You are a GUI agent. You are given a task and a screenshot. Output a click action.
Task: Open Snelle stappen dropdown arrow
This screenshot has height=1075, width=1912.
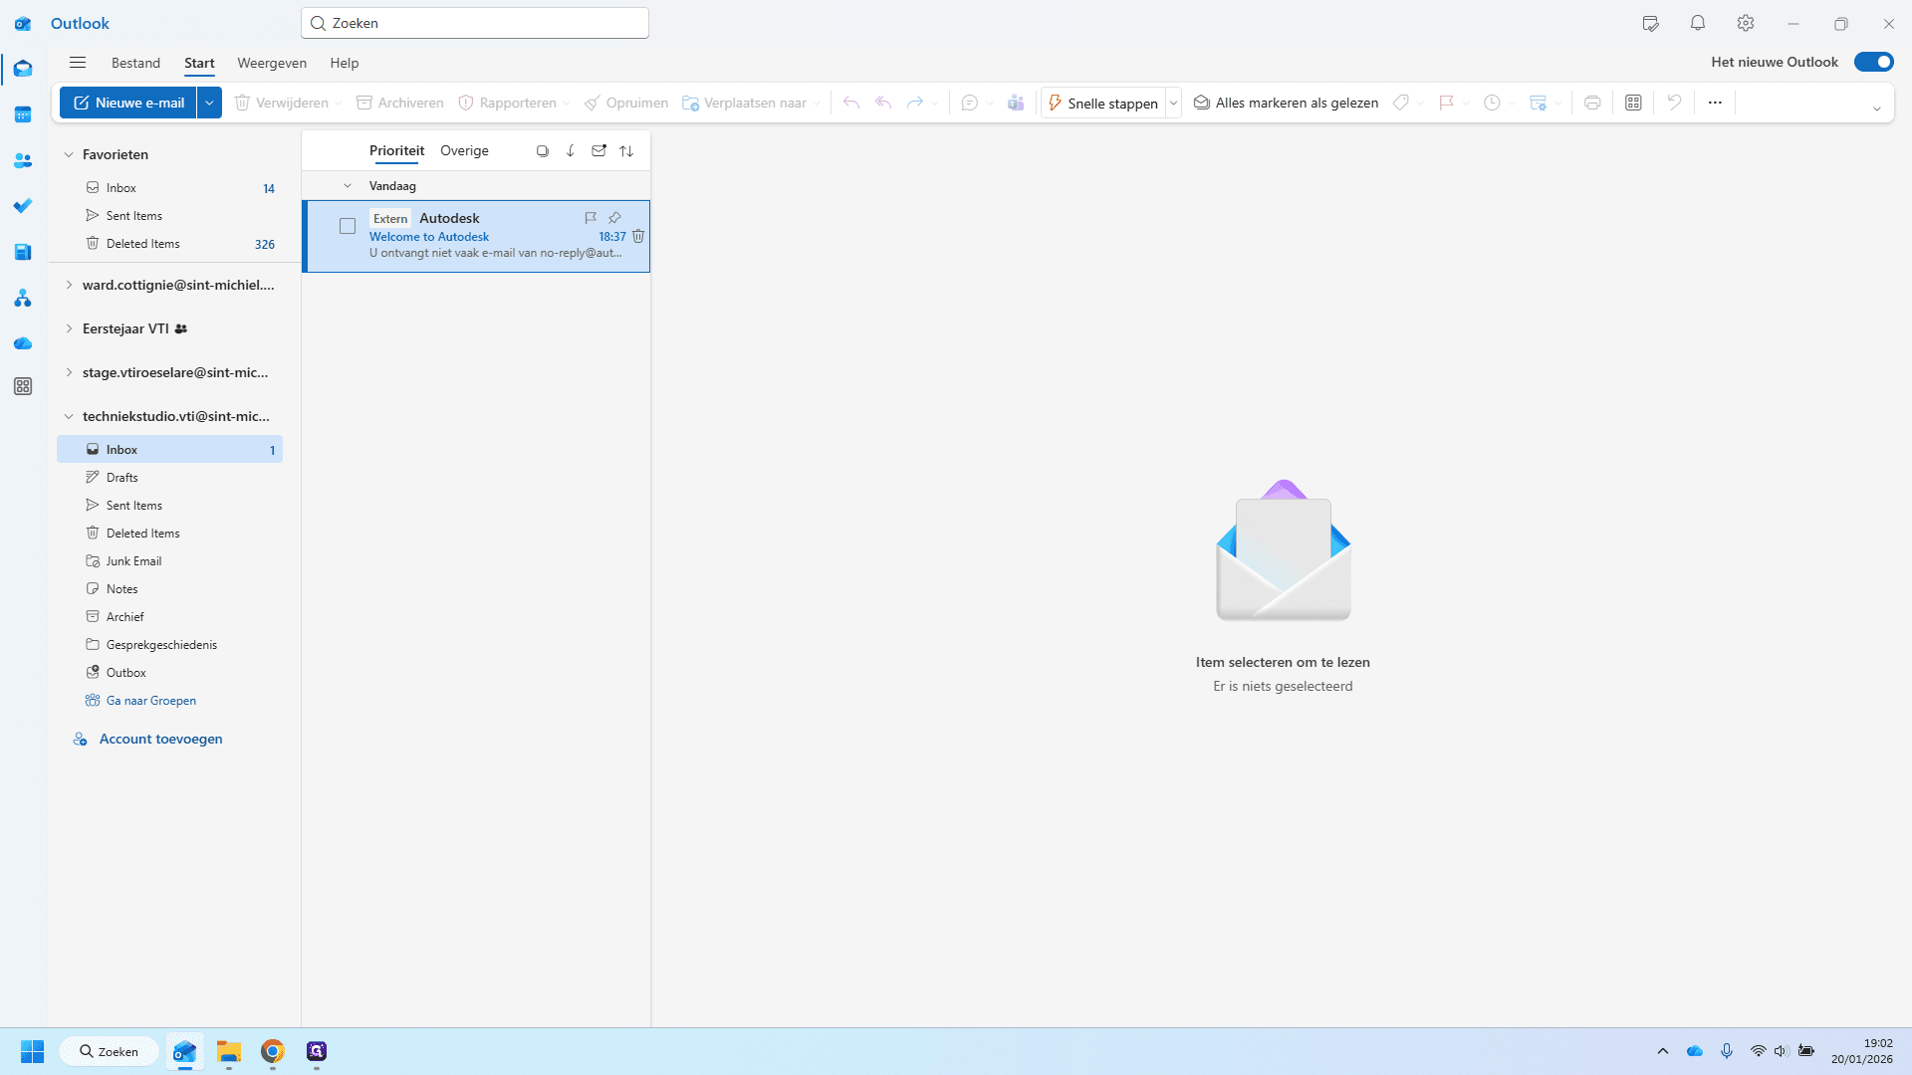[1173, 103]
